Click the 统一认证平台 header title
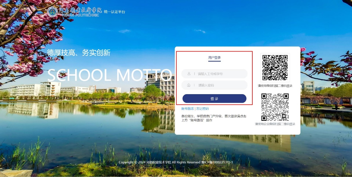This screenshot has width=352, height=177. point(114,12)
